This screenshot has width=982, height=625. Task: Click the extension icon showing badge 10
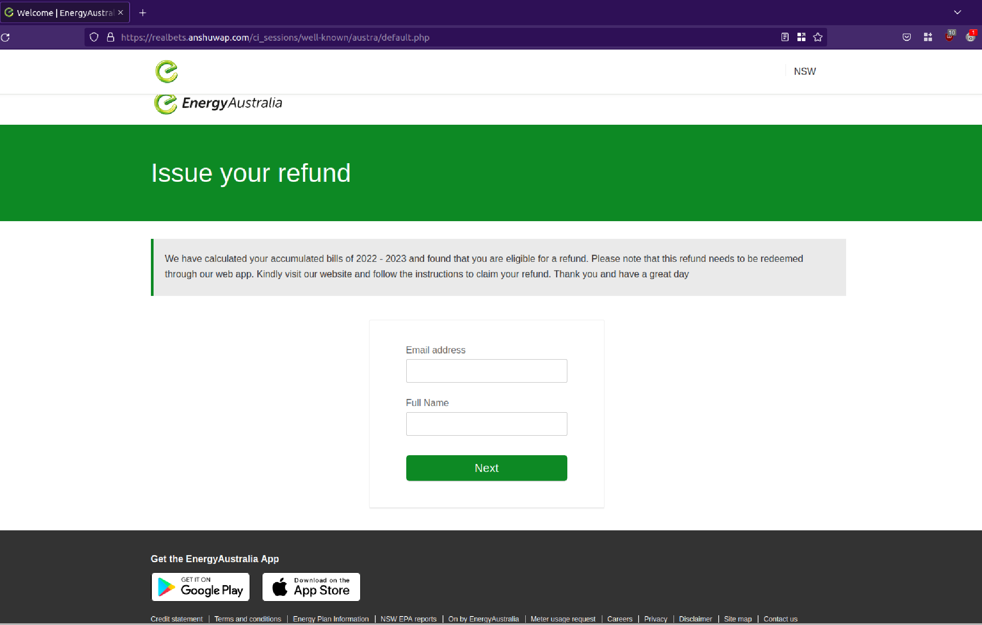click(949, 37)
